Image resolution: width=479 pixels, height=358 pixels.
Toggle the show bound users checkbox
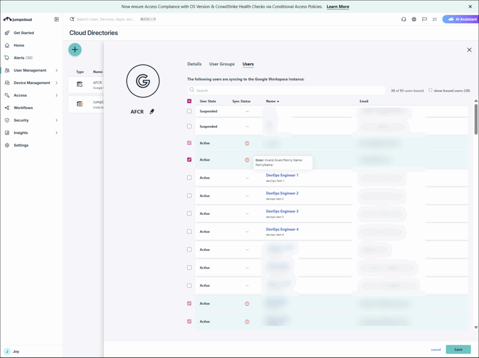pos(431,90)
